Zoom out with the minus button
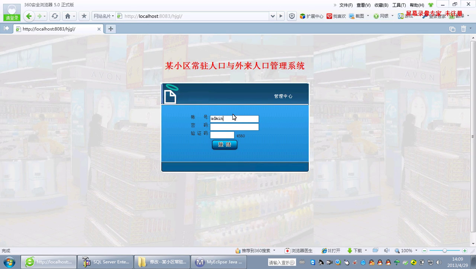476x269 pixels. (424, 251)
